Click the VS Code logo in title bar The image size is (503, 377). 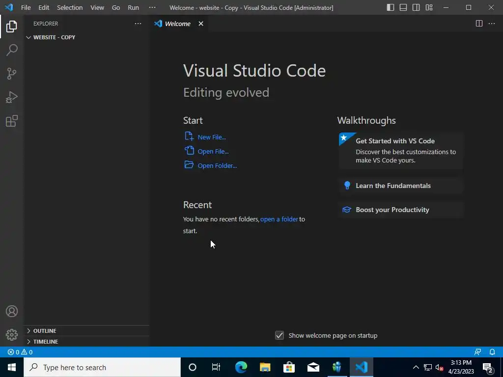click(9, 7)
